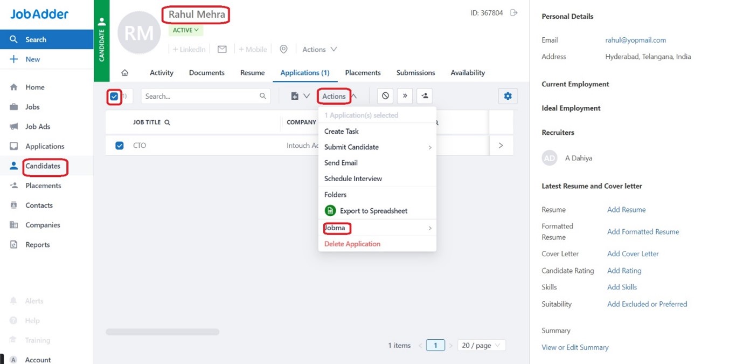
Task: Select Folders menu item
Action: (377, 195)
